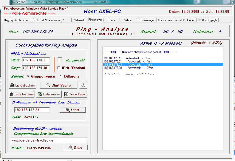Go to Administrator Tool - PC's klonen tab
The width and height of the screenshot is (235, 161).
(176, 20)
